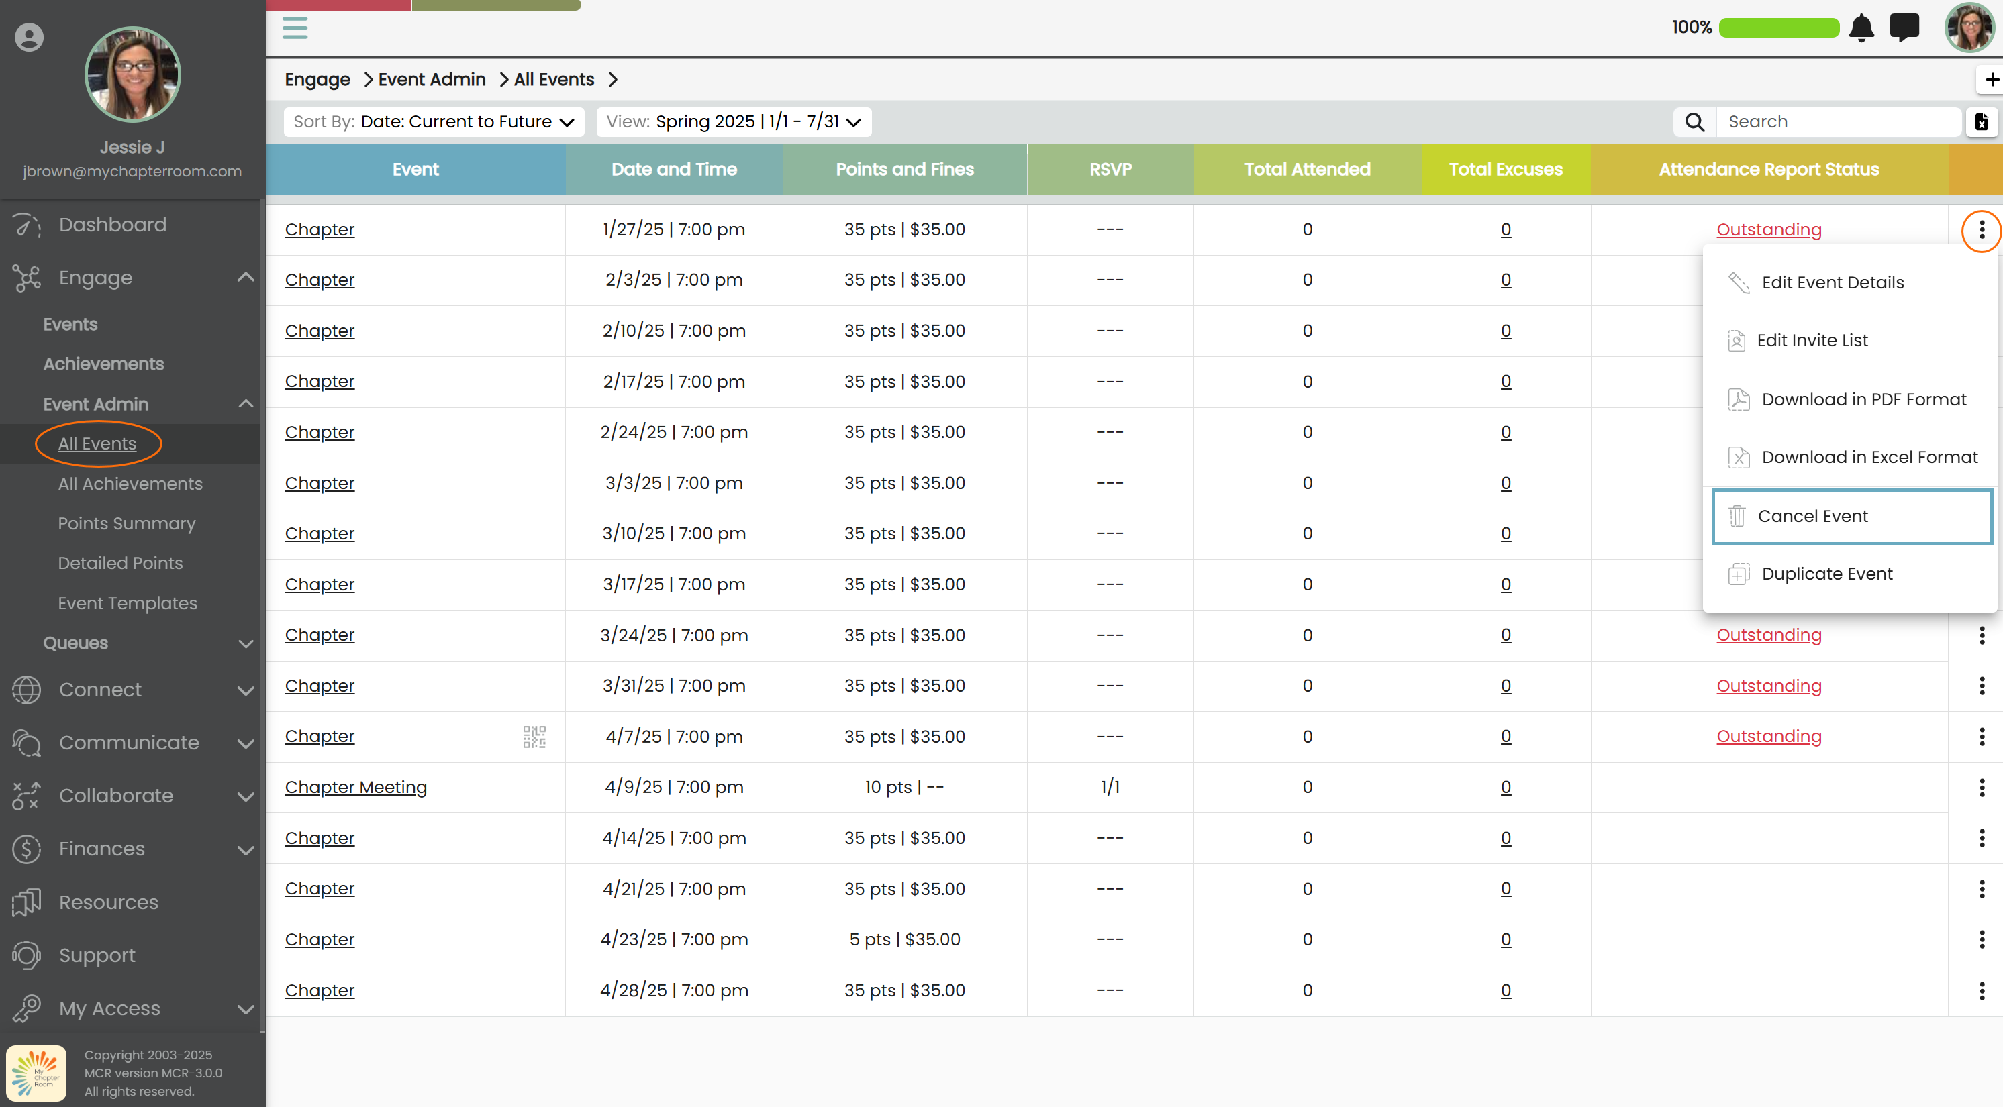Click the Excel export icon beside search
Image resolution: width=2003 pixels, height=1107 pixels.
tap(1982, 122)
